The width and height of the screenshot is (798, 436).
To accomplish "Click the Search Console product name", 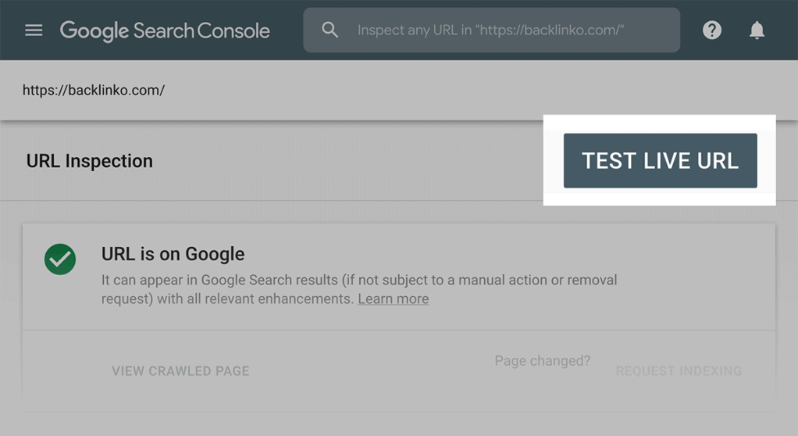I will [x=201, y=31].
